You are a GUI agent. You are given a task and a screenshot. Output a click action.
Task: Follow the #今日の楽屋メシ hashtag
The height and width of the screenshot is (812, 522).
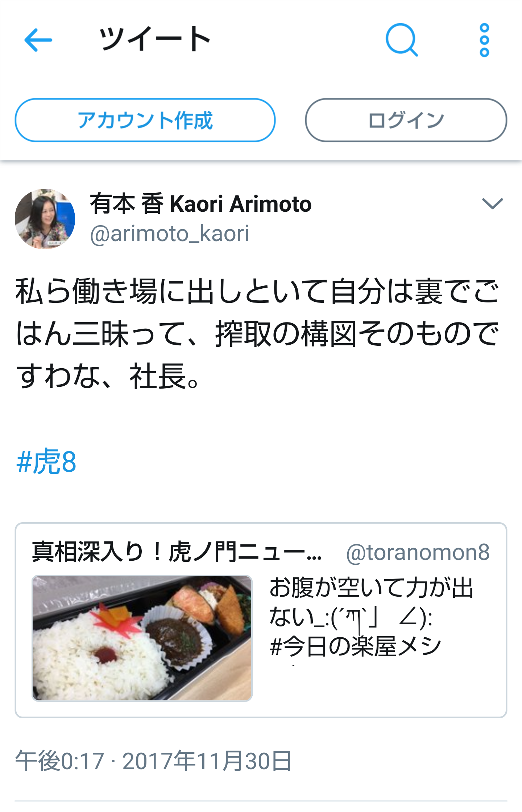coord(356,647)
